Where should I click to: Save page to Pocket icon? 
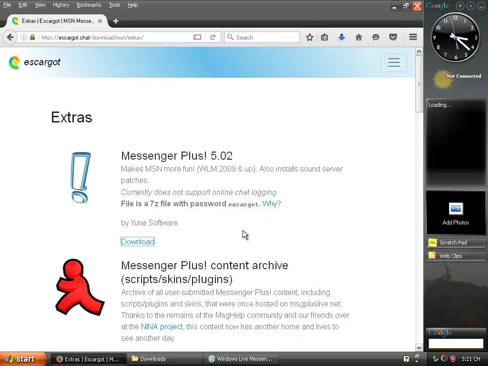click(393, 37)
